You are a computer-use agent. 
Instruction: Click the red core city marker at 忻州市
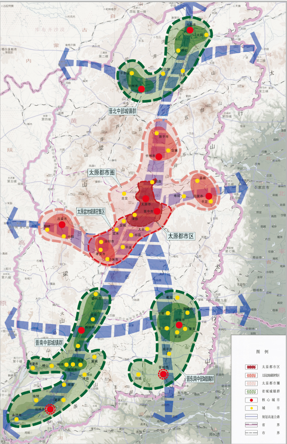158,157
